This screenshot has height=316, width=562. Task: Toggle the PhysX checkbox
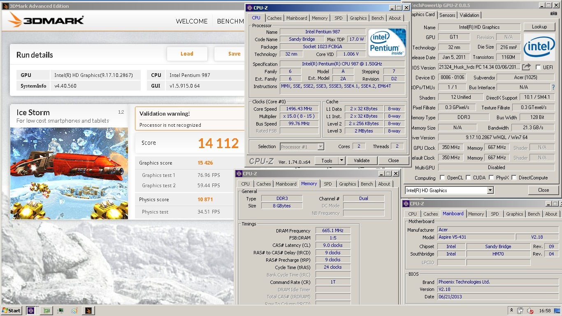pos(491,178)
